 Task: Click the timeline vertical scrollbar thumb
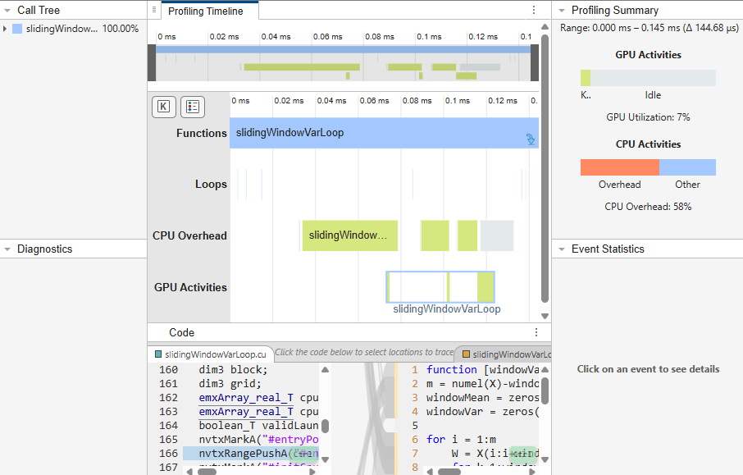point(545,168)
